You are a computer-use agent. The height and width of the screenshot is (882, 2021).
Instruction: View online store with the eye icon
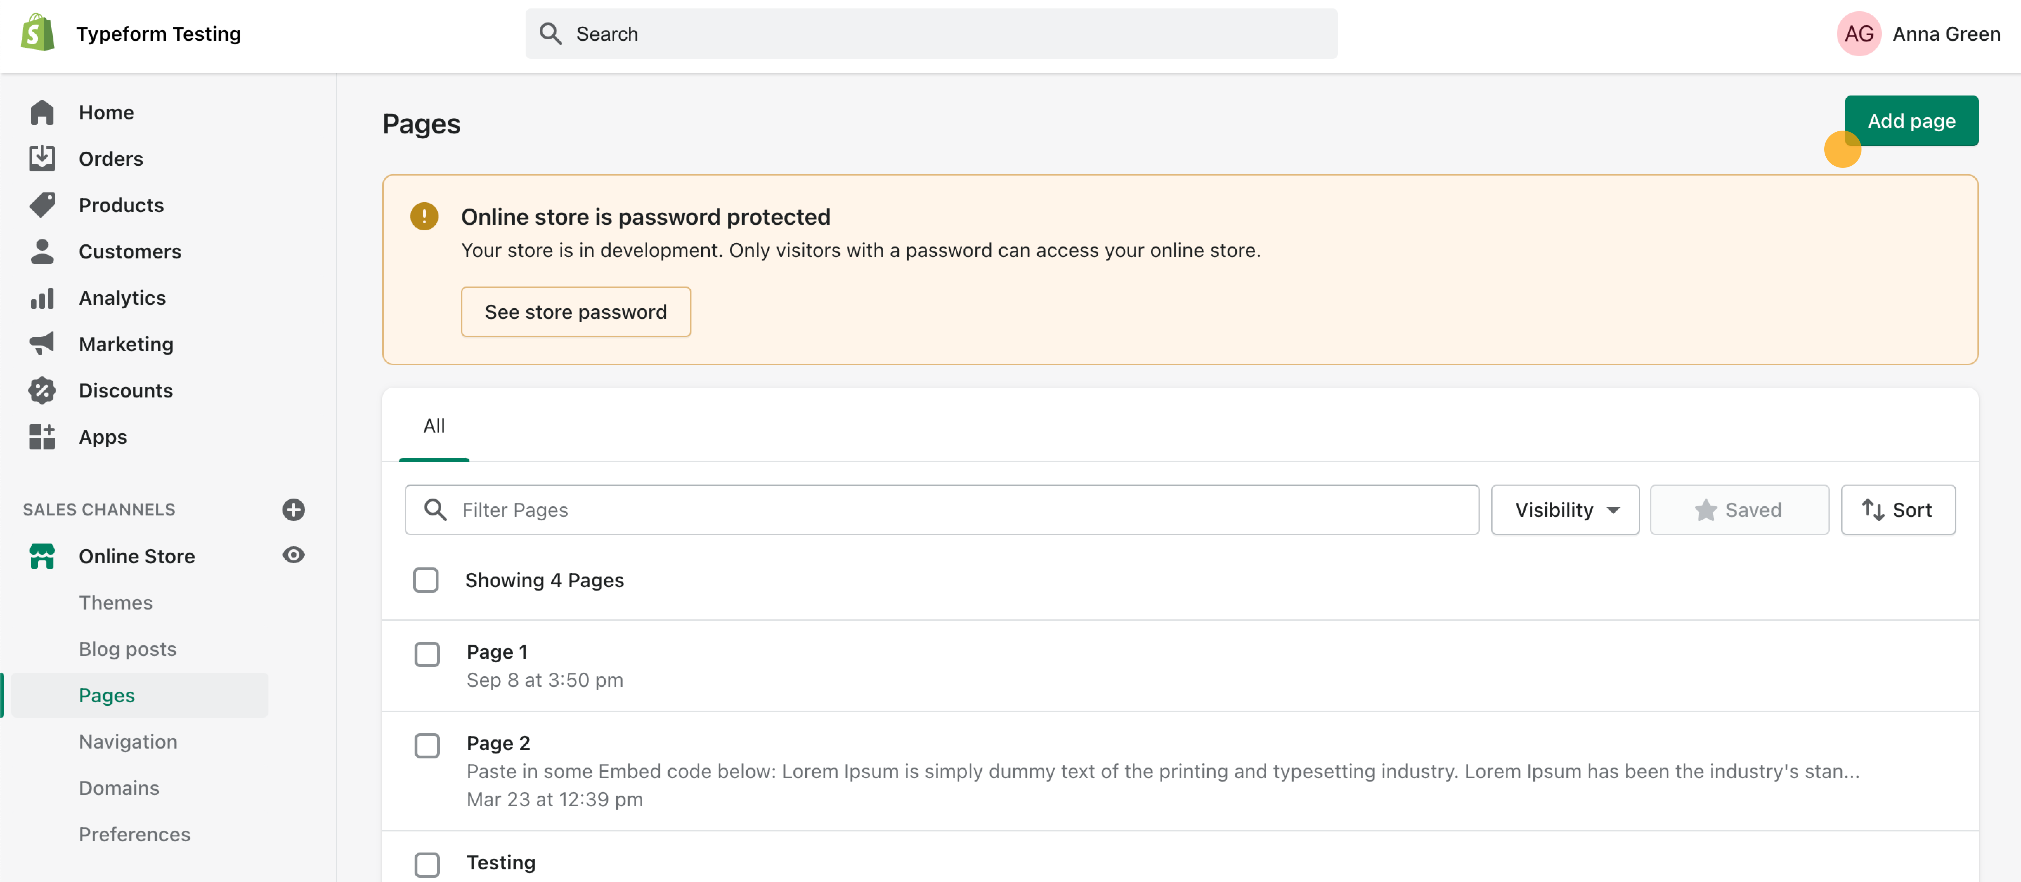(x=293, y=555)
